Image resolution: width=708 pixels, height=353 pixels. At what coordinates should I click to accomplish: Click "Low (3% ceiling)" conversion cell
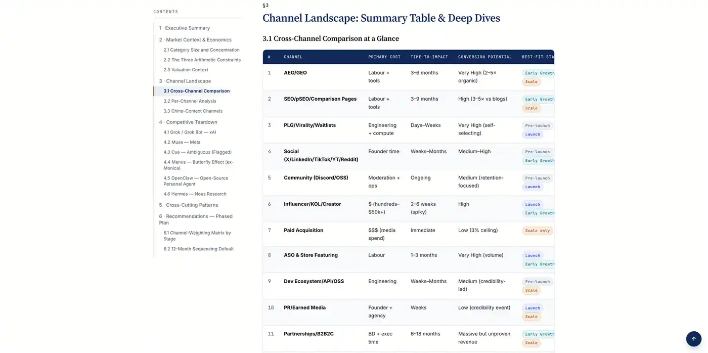pos(478,230)
